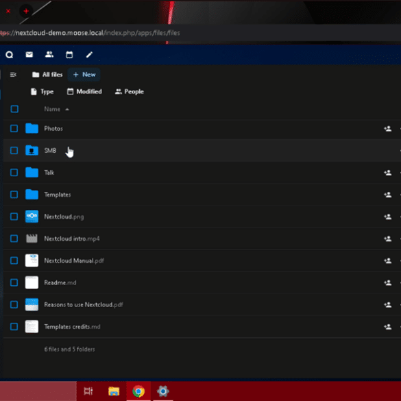The image size is (401, 401).
Task: Click the Templates credits.md file icon
Action: pyautogui.click(x=32, y=326)
